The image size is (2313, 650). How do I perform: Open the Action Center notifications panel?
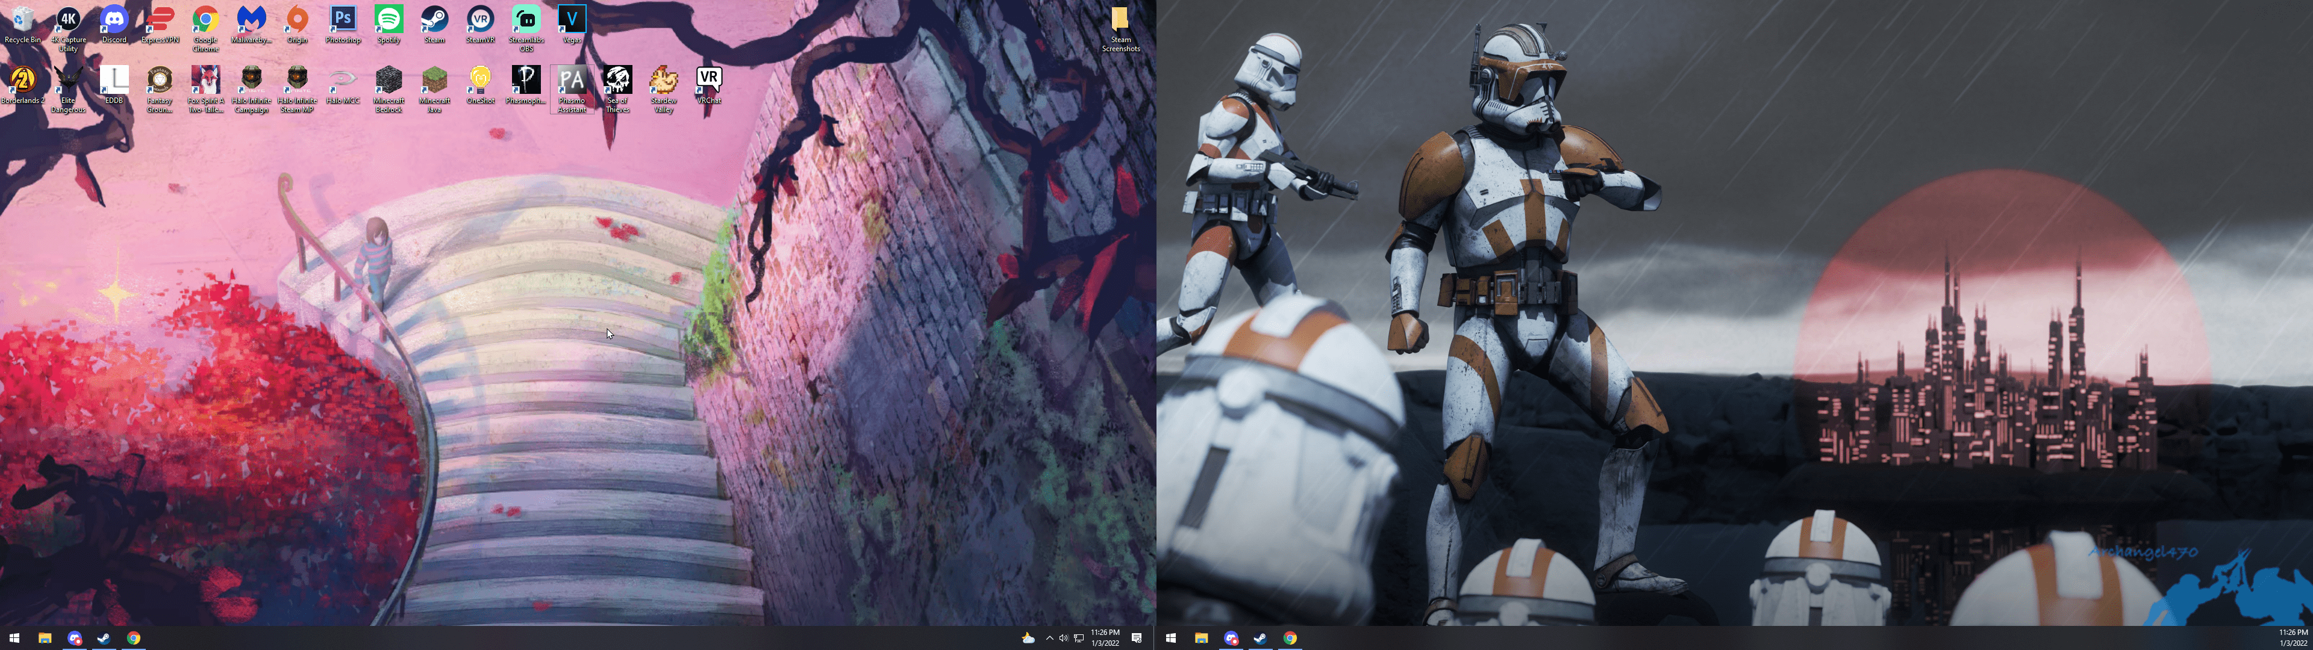pyautogui.click(x=1137, y=639)
